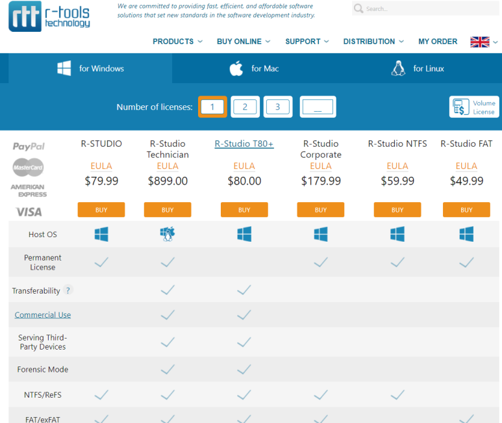502x423 pixels.
Task: Click the VISA payment logo
Action: 29,212
